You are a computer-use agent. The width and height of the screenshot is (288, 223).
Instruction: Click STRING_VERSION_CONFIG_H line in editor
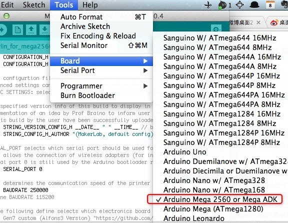tap(78, 127)
